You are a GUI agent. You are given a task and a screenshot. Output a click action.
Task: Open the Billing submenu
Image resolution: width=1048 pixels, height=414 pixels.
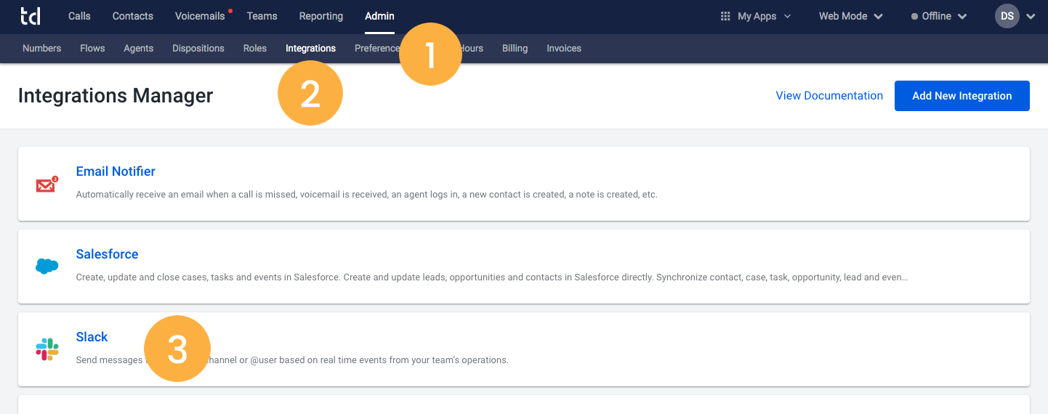515,48
